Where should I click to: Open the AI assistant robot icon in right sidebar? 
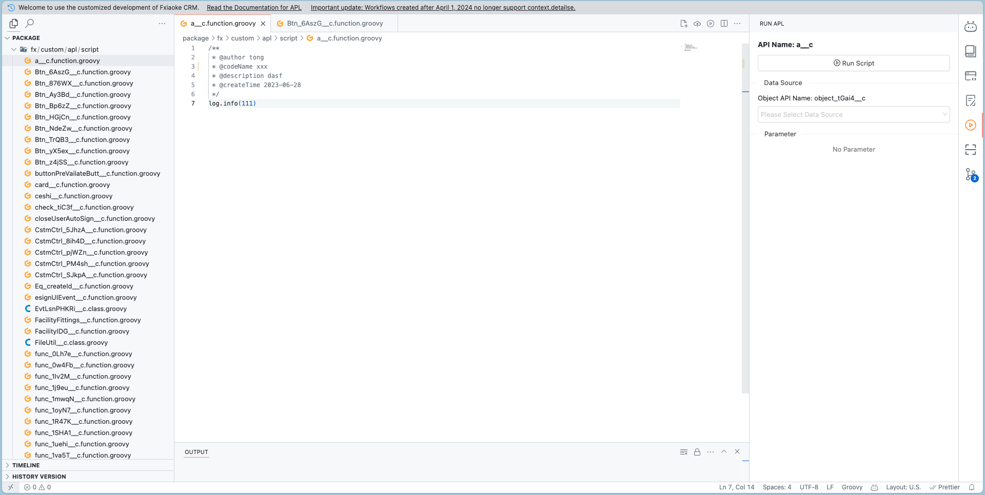(x=970, y=27)
